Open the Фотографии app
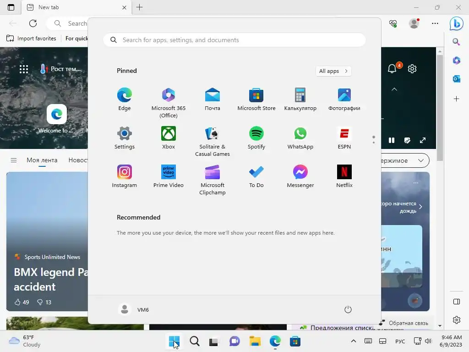Screen dimensions: 469x352 344,99
